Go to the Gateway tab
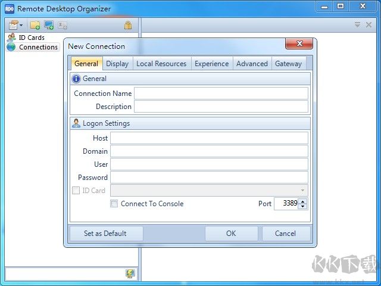The height and width of the screenshot is (286, 381). point(288,64)
